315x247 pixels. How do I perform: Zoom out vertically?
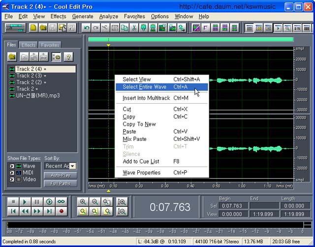[x=122, y=211]
